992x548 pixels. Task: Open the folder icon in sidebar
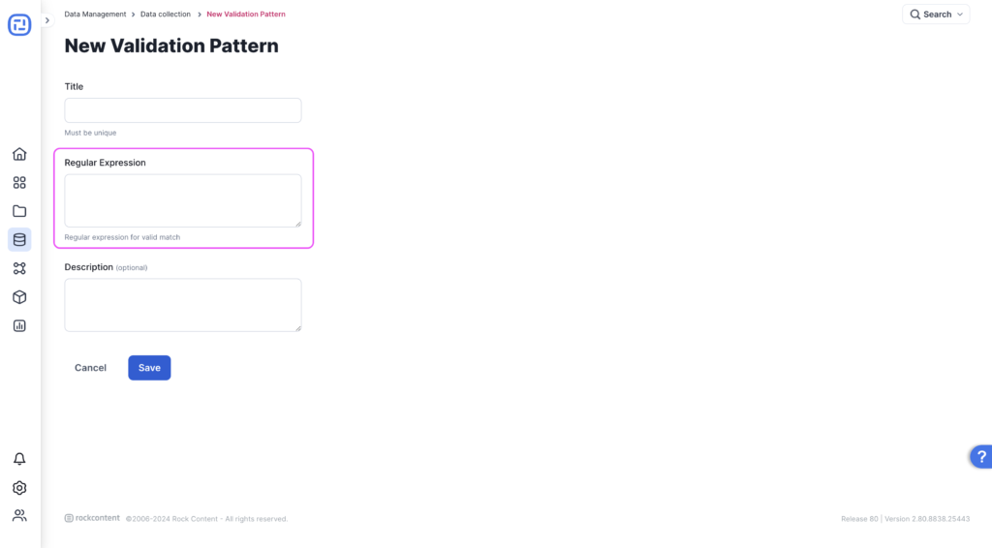(x=19, y=211)
